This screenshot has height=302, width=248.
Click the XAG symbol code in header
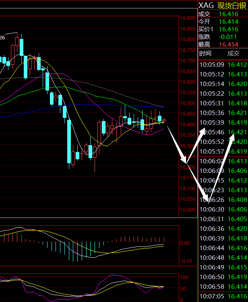coord(206,6)
